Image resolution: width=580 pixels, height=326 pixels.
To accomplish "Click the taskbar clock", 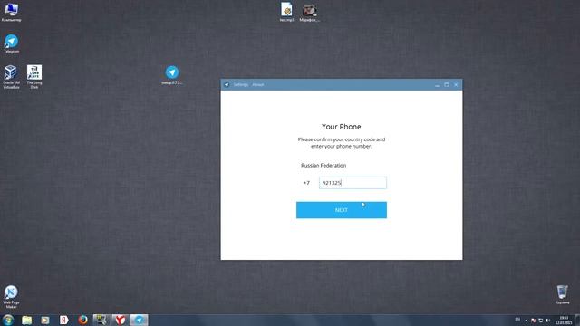I will click(564, 321).
